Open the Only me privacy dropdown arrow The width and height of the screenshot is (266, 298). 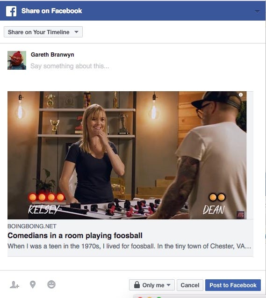[168, 285]
